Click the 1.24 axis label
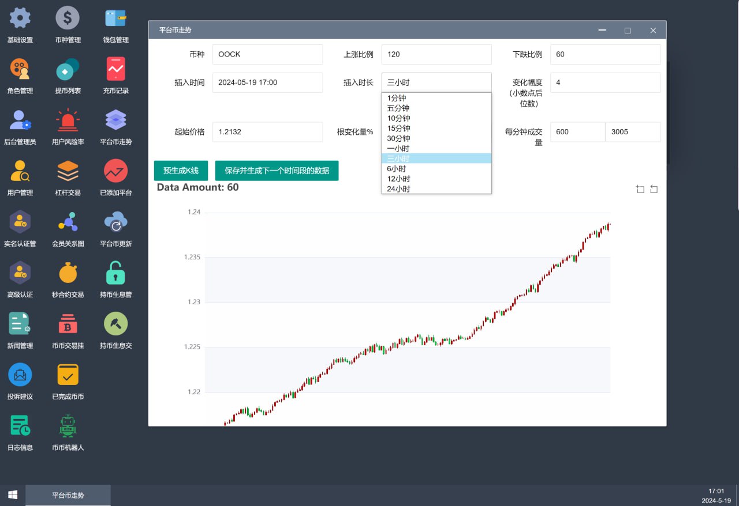Screen dimensions: 739x506 (194, 212)
